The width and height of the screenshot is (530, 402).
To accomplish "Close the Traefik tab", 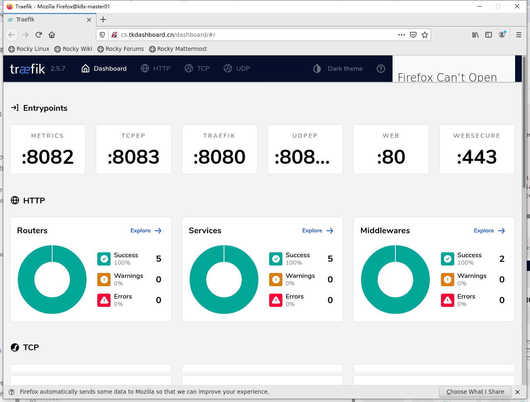I will click(x=89, y=20).
